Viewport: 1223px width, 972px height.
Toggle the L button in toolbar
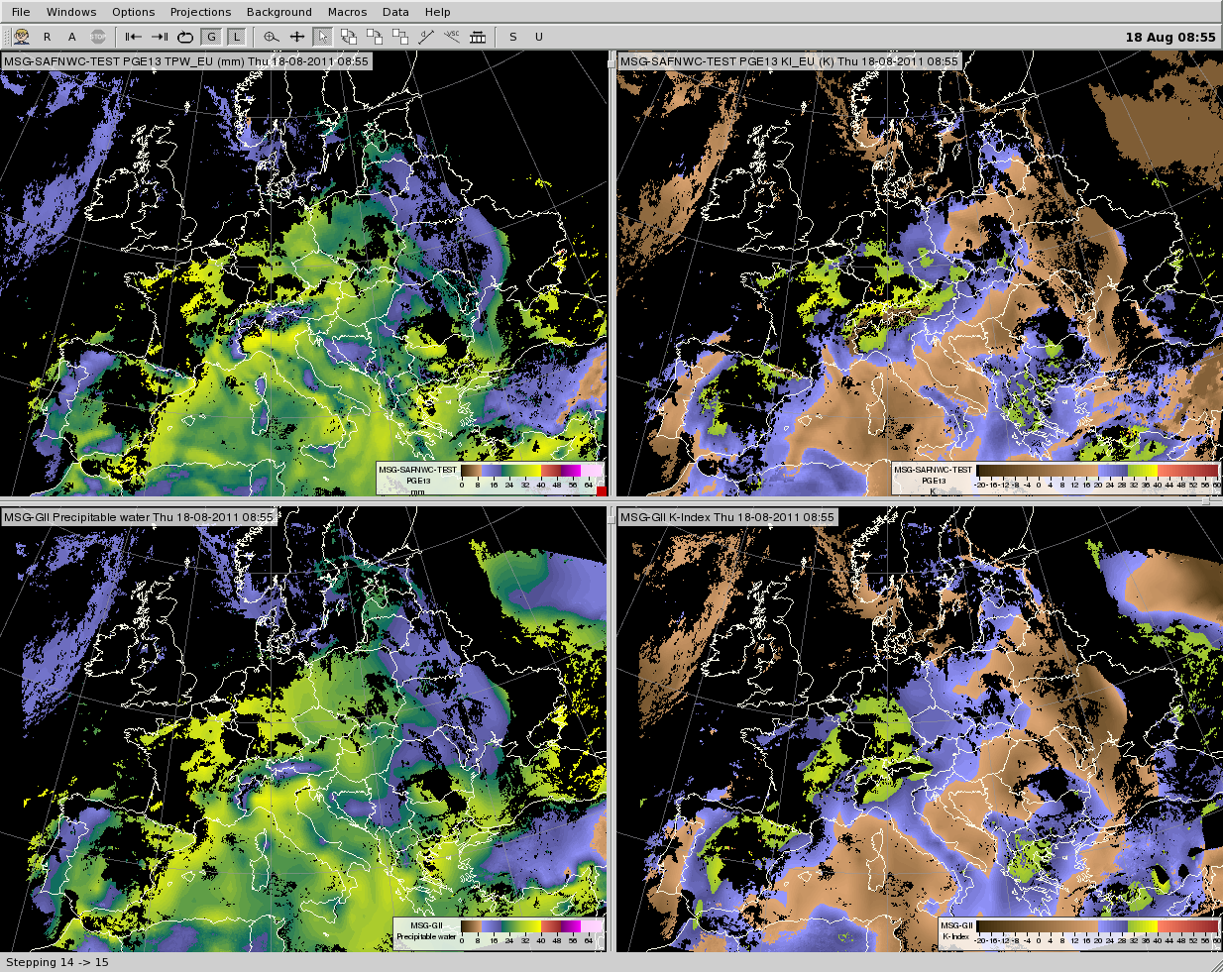tap(236, 37)
